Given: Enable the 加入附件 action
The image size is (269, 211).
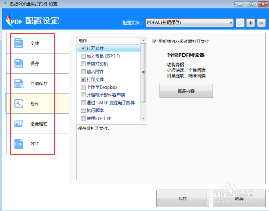Looking at the screenshot, I should point(83,71).
